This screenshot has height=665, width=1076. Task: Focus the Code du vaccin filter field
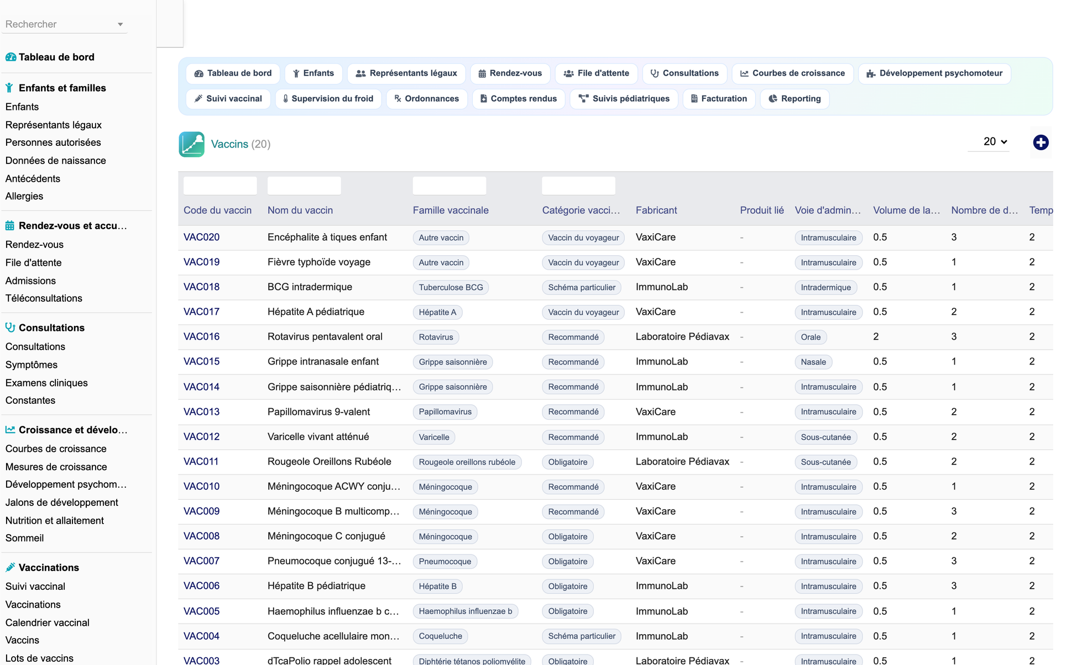coord(220,186)
